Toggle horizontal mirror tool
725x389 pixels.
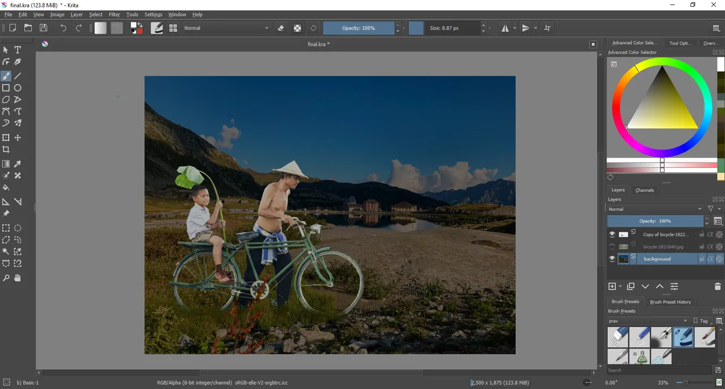(x=505, y=28)
